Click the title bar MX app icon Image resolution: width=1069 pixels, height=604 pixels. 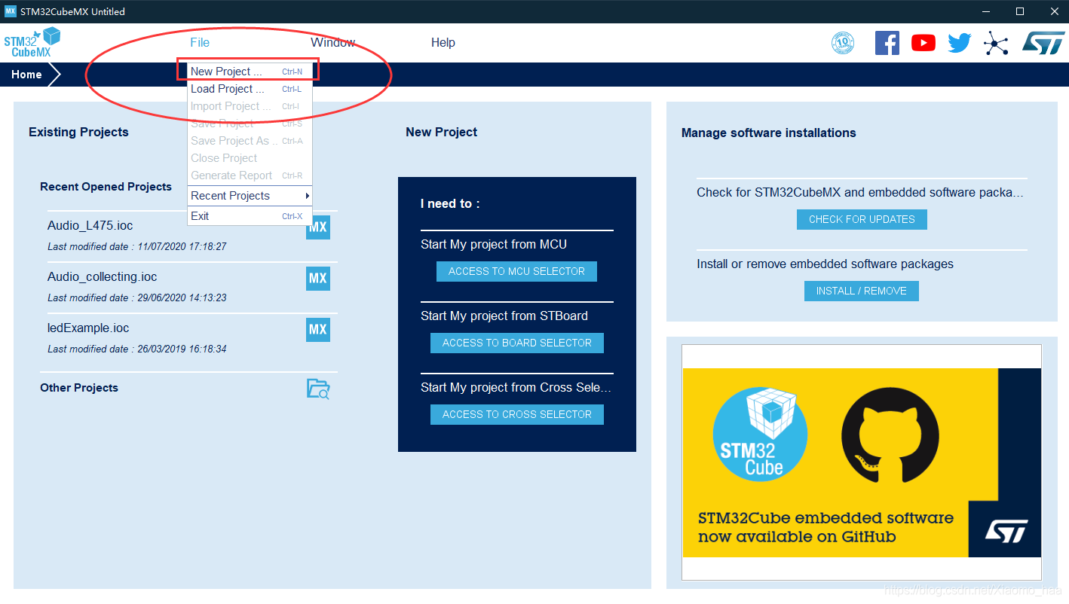10,11
